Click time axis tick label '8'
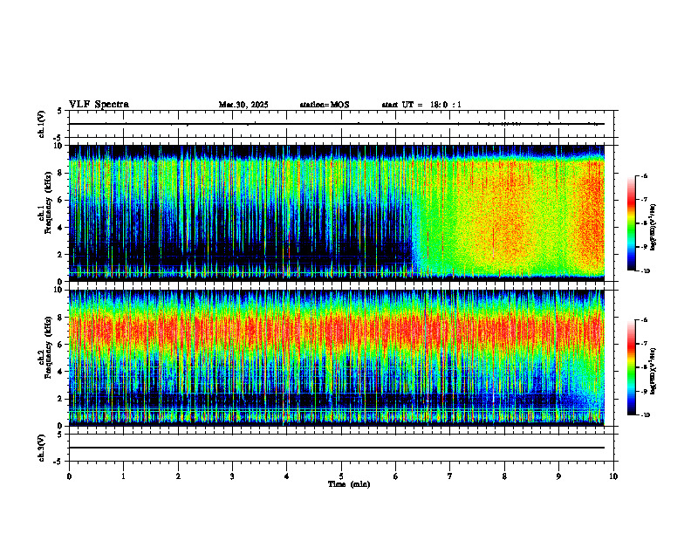 pyautogui.click(x=504, y=476)
